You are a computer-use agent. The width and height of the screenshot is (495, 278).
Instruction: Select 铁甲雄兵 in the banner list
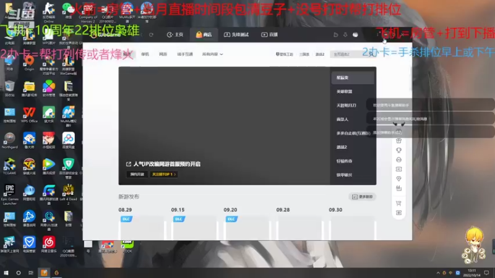point(344,175)
